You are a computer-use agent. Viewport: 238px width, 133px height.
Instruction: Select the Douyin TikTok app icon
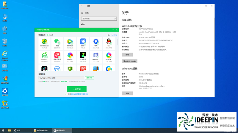point(44,69)
